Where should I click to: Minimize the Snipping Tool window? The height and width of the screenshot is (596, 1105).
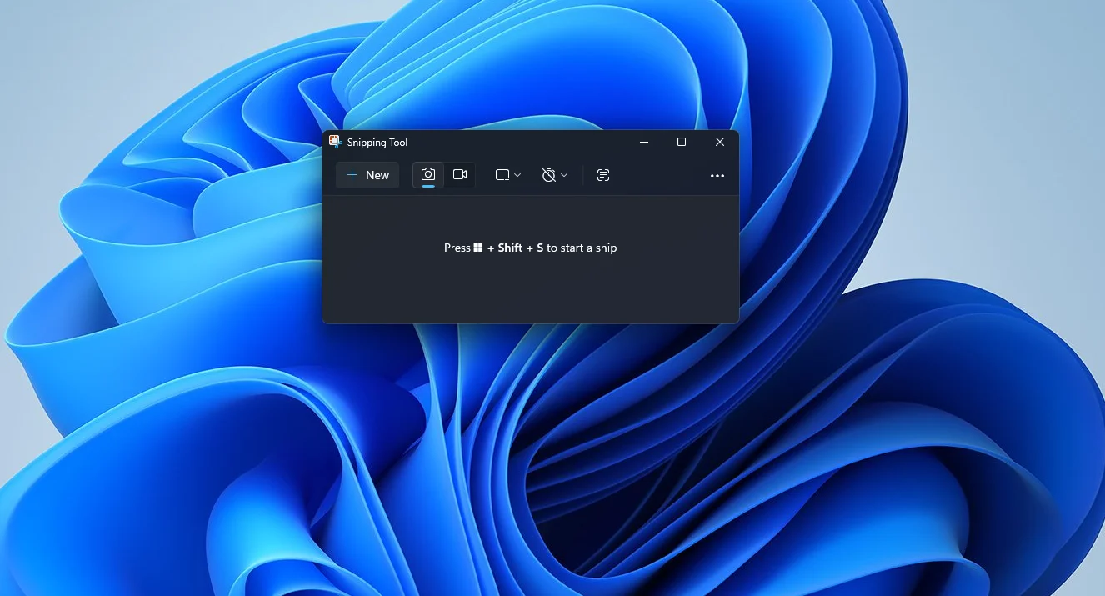644,143
